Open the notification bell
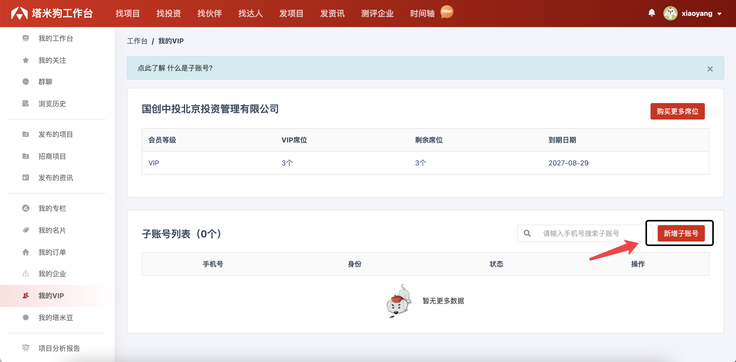 click(652, 13)
